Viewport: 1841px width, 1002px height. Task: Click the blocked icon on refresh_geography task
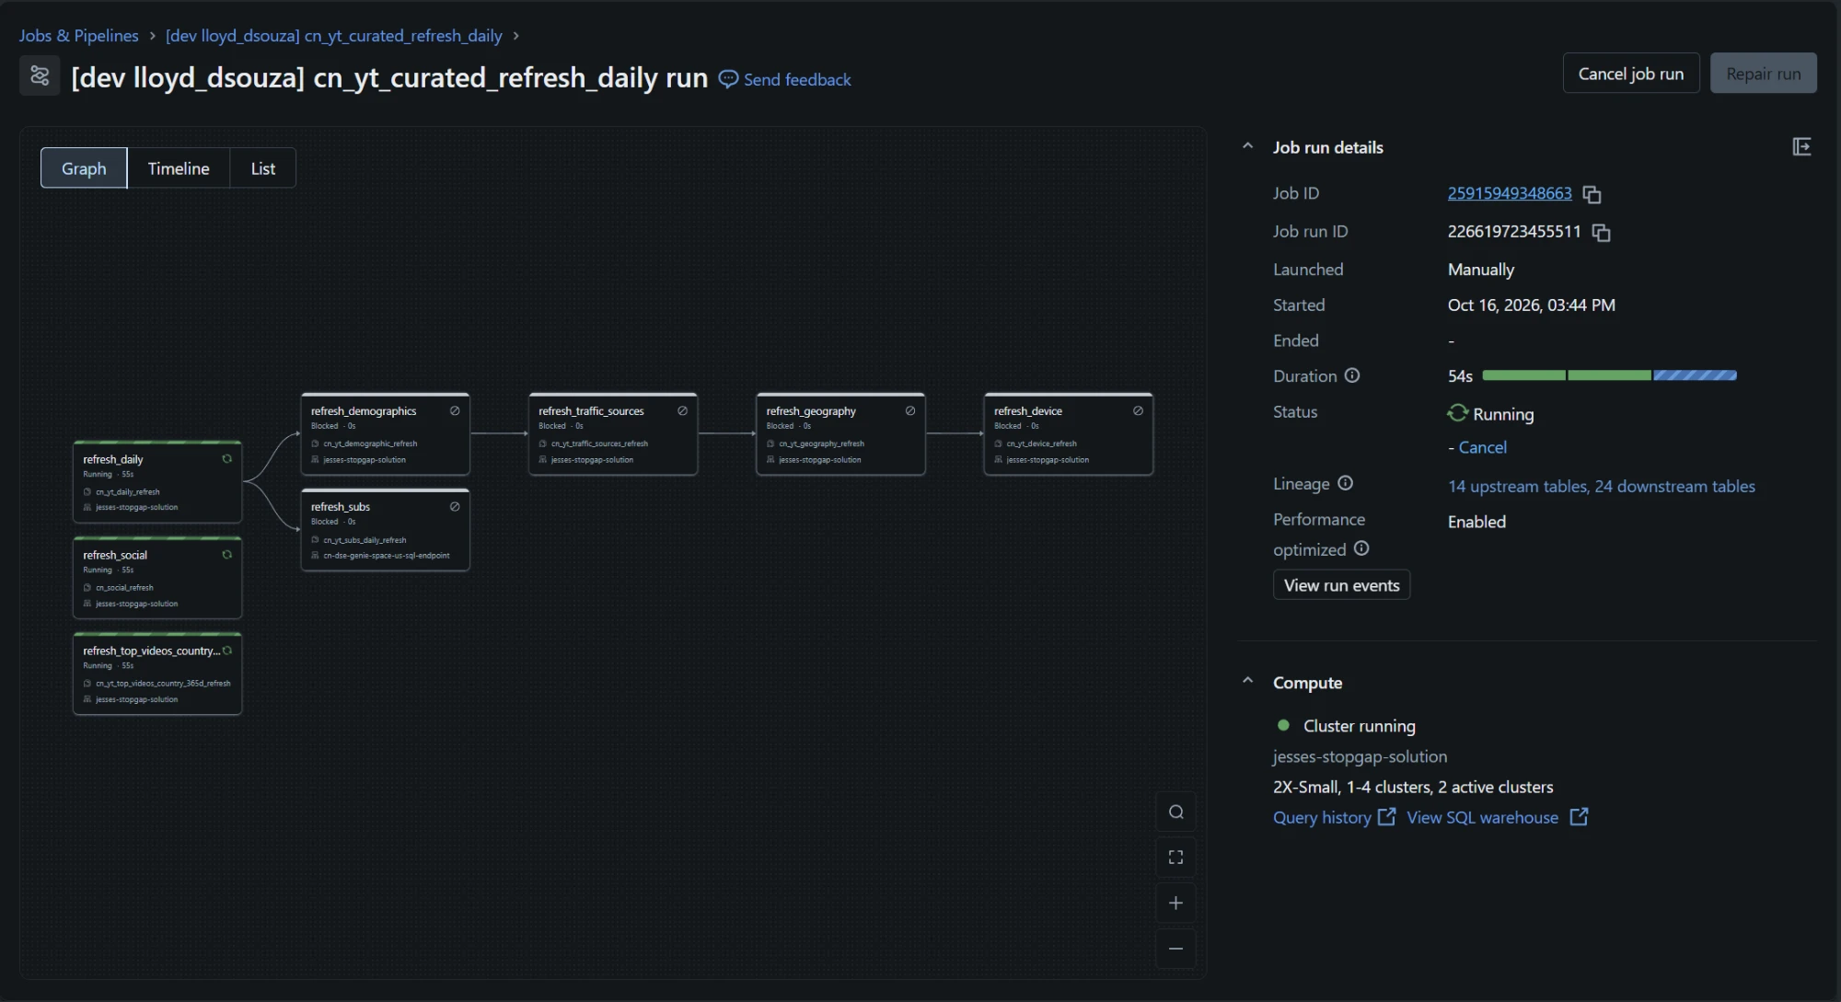(910, 411)
